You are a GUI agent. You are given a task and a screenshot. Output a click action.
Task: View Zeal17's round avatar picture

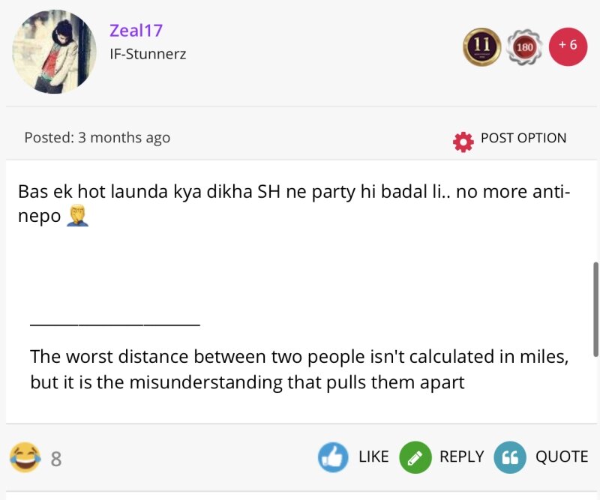[x=55, y=52]
